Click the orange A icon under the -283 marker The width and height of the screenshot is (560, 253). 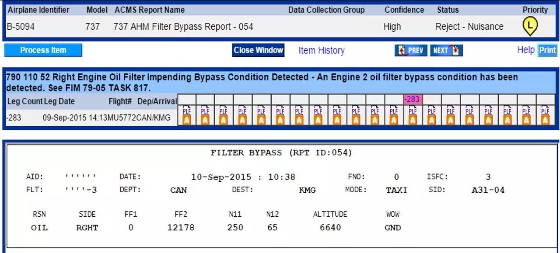pyautogui.click(x=413, y=120)
